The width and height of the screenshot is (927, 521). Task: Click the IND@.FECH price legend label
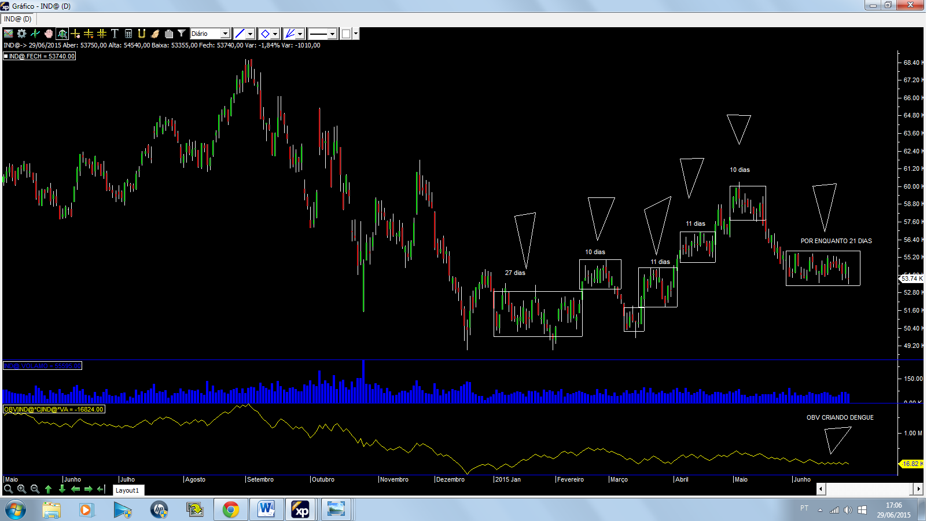[x=39, y=56]
